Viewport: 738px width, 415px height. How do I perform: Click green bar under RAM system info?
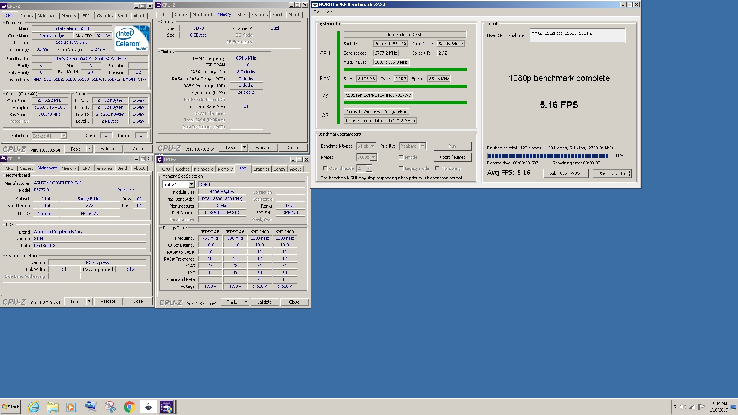tap(405, 86)
